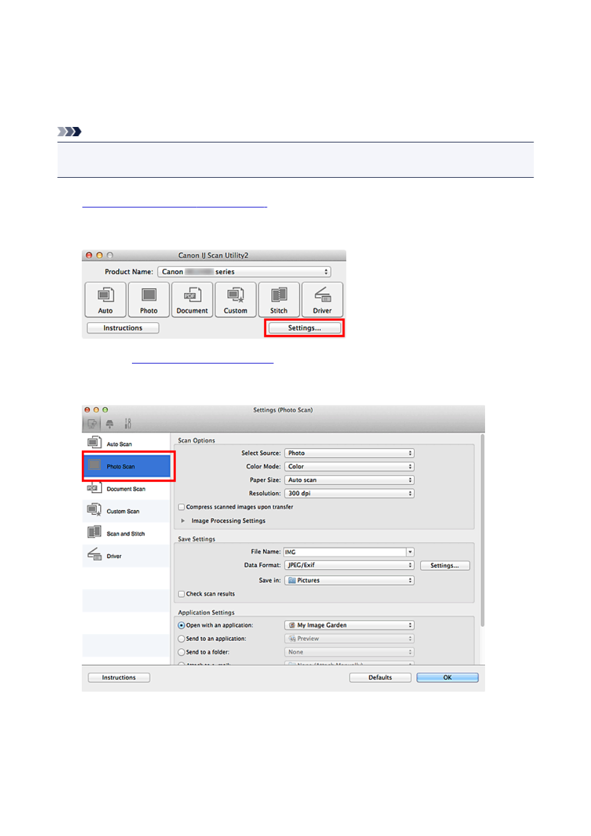Click the yellow minimize dot in the Settings window
This screenshot has width=591, height=836.
96,410
